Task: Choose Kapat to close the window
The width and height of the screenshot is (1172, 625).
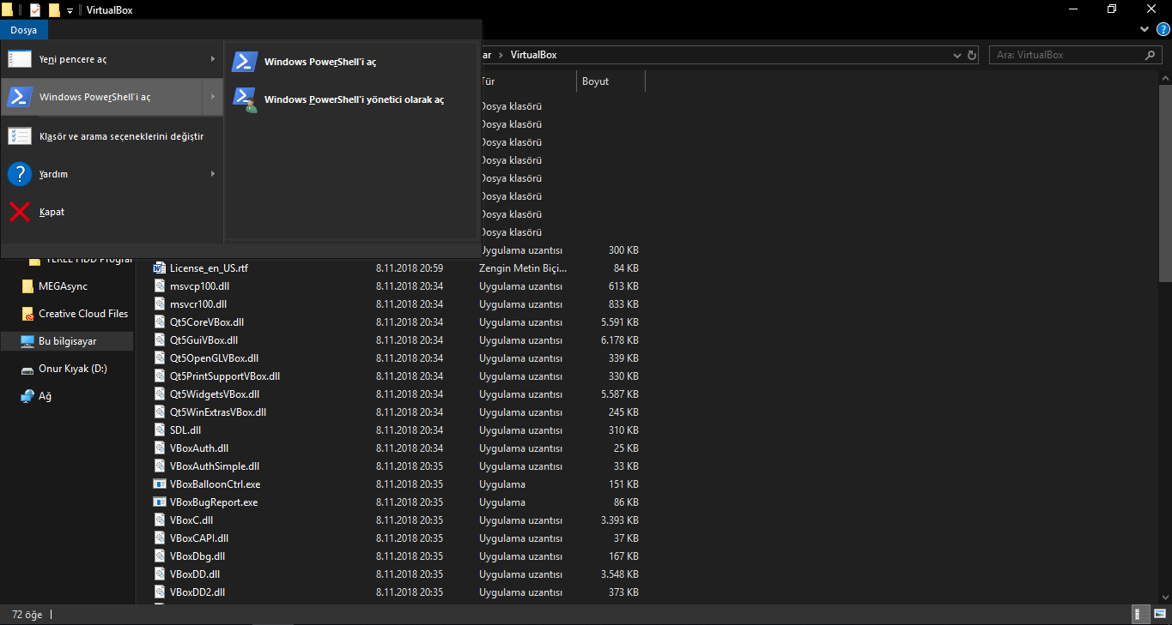Action: pyautogui.click(x=112, y=212)
